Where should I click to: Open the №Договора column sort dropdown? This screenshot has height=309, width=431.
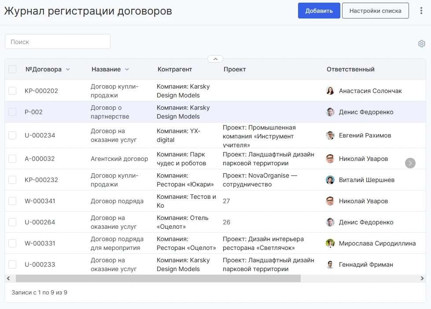(x=67, y=70)
